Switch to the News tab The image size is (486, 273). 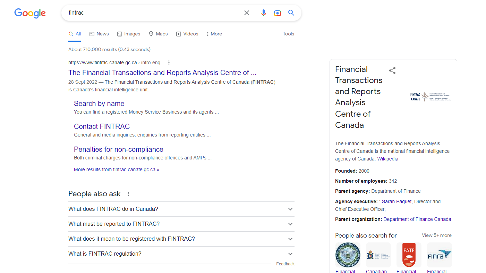coord(99,34)
